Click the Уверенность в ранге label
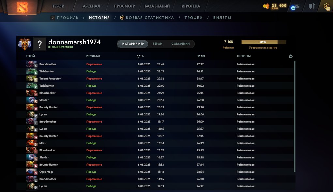 pos(263,48)
